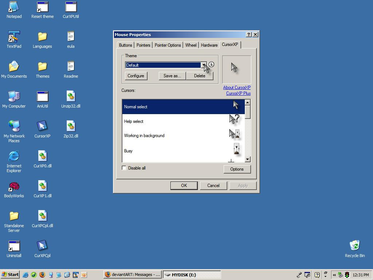Viewport: 373px width, 280px height.
Task: Select the Normal select cursor row
Action: pyautogui.click(x=183, y=107)
